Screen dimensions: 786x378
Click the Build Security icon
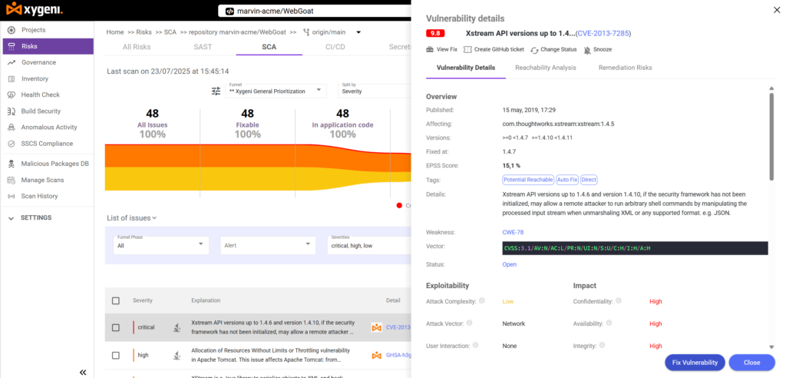click(11, 111)
